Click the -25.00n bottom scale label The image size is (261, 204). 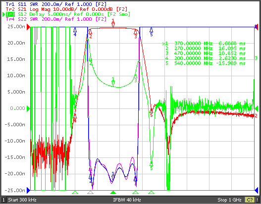(15, 190)
